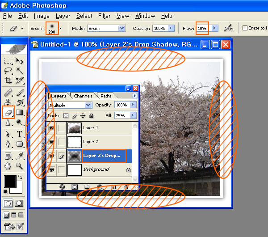The width and height of the screenshot is (268, 237).
Task: Open the Fill slider arrow
Action: 133,115
